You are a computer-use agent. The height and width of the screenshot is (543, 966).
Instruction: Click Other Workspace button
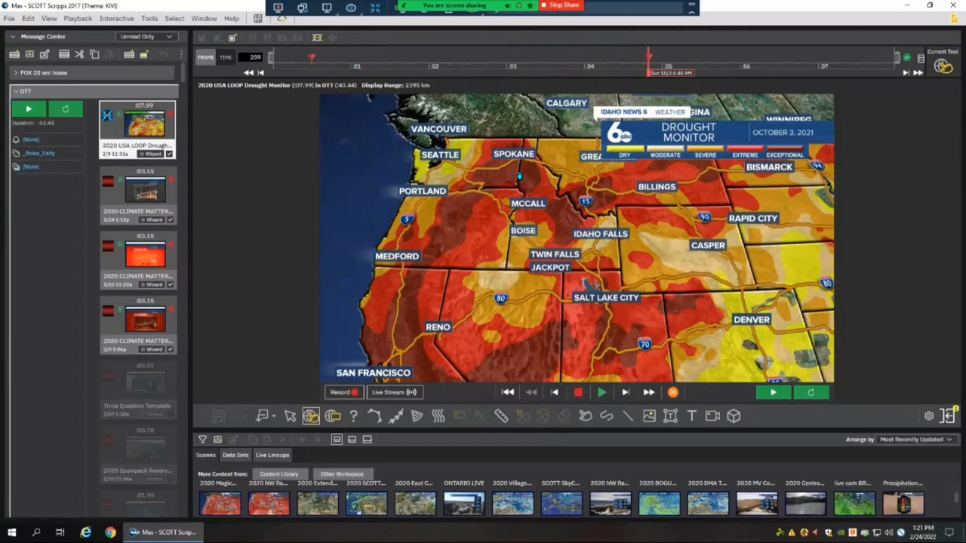coord(342,474)
